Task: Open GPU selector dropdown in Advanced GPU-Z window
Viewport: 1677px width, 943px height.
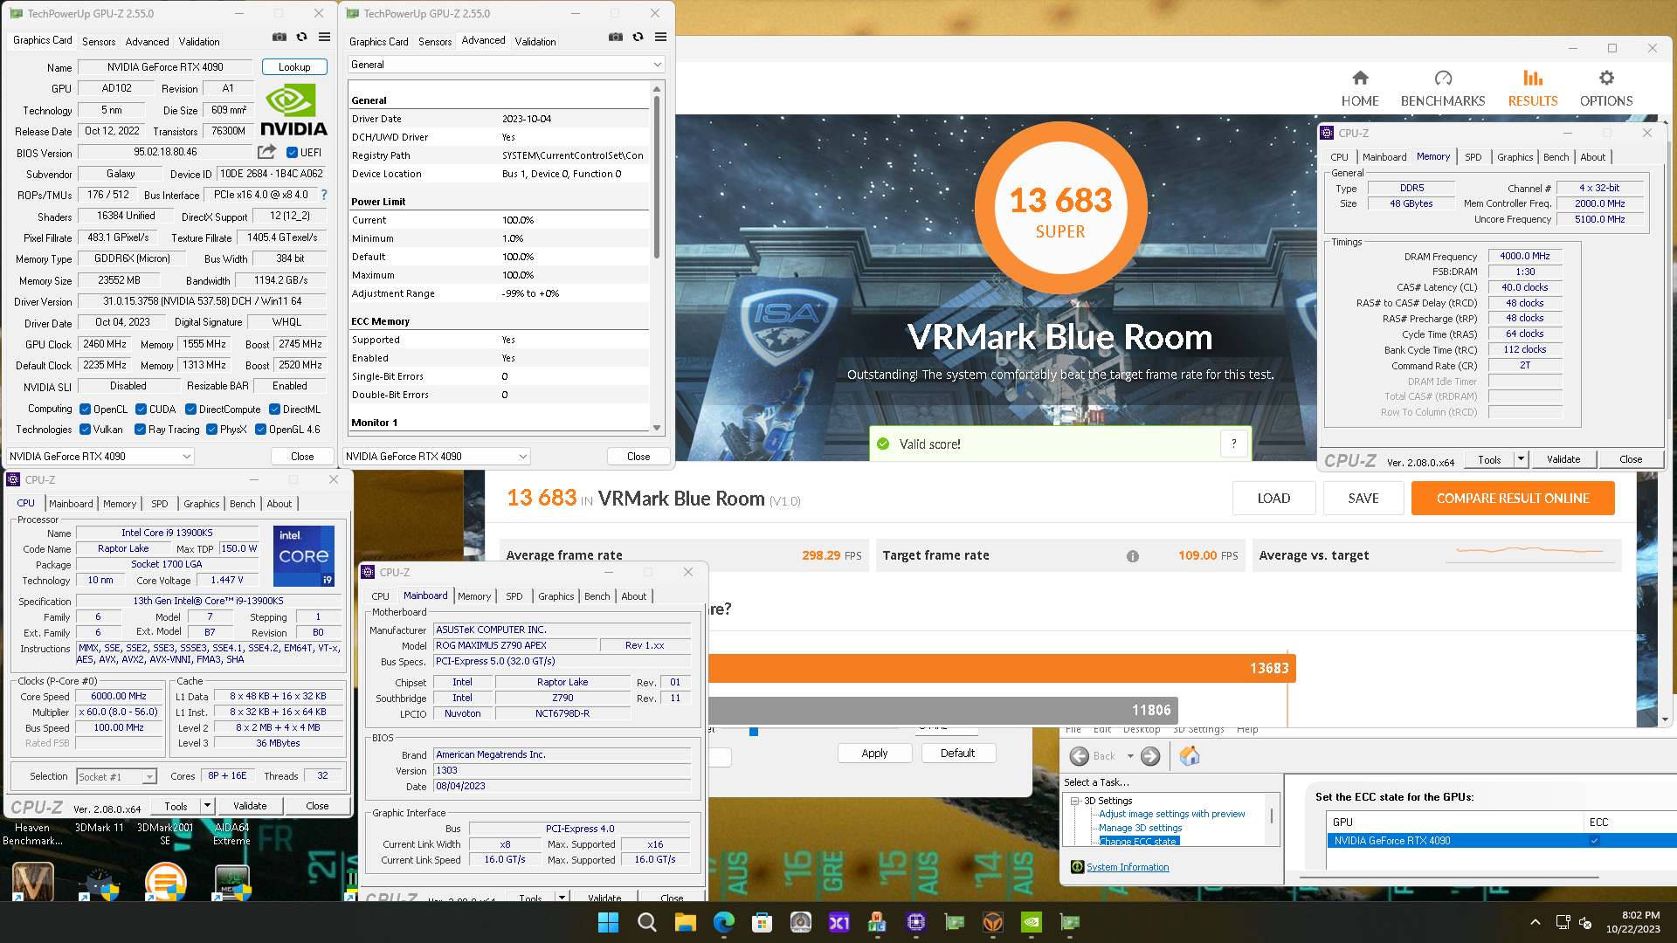Action: pos(436,457)
